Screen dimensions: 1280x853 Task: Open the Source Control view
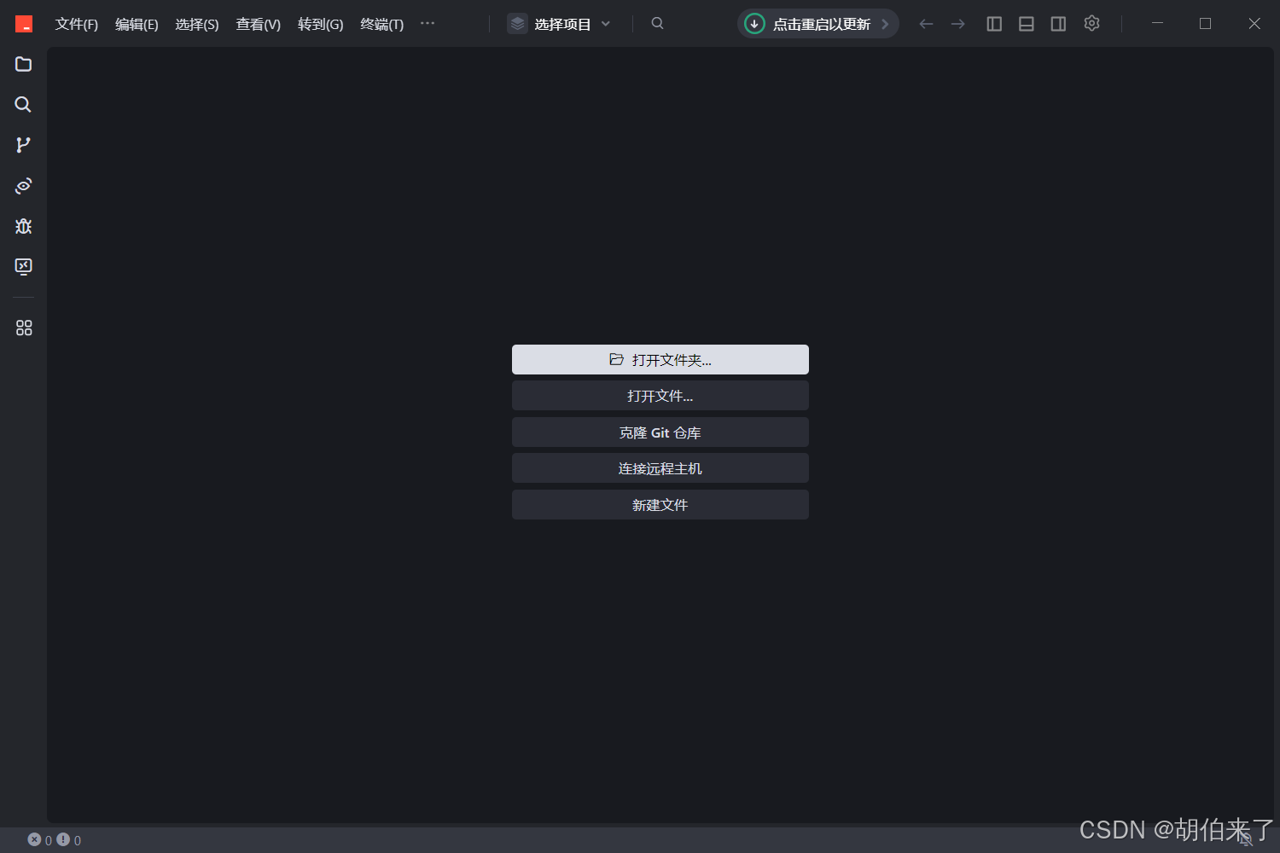[23, 144]
